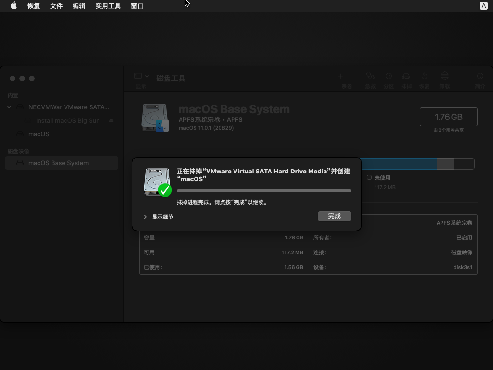Image resolution: width=493 pixels, height=370 pixels.
Task: Click the erase progress bar
Action: [x=264, y=191]
